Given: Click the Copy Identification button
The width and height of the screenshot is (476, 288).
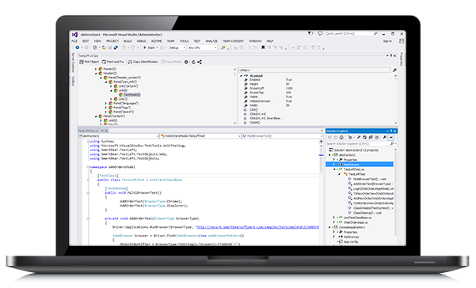Looking at the screenshot, I should (x=143, y=62).
